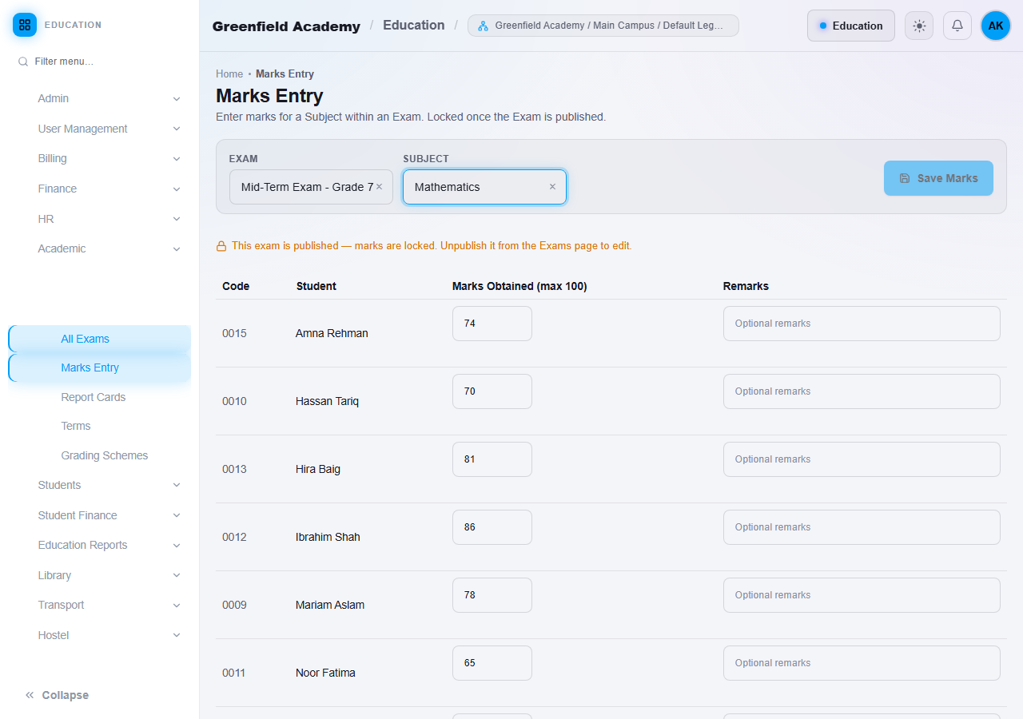Expand the Students menu section

(x=108, y=485)
